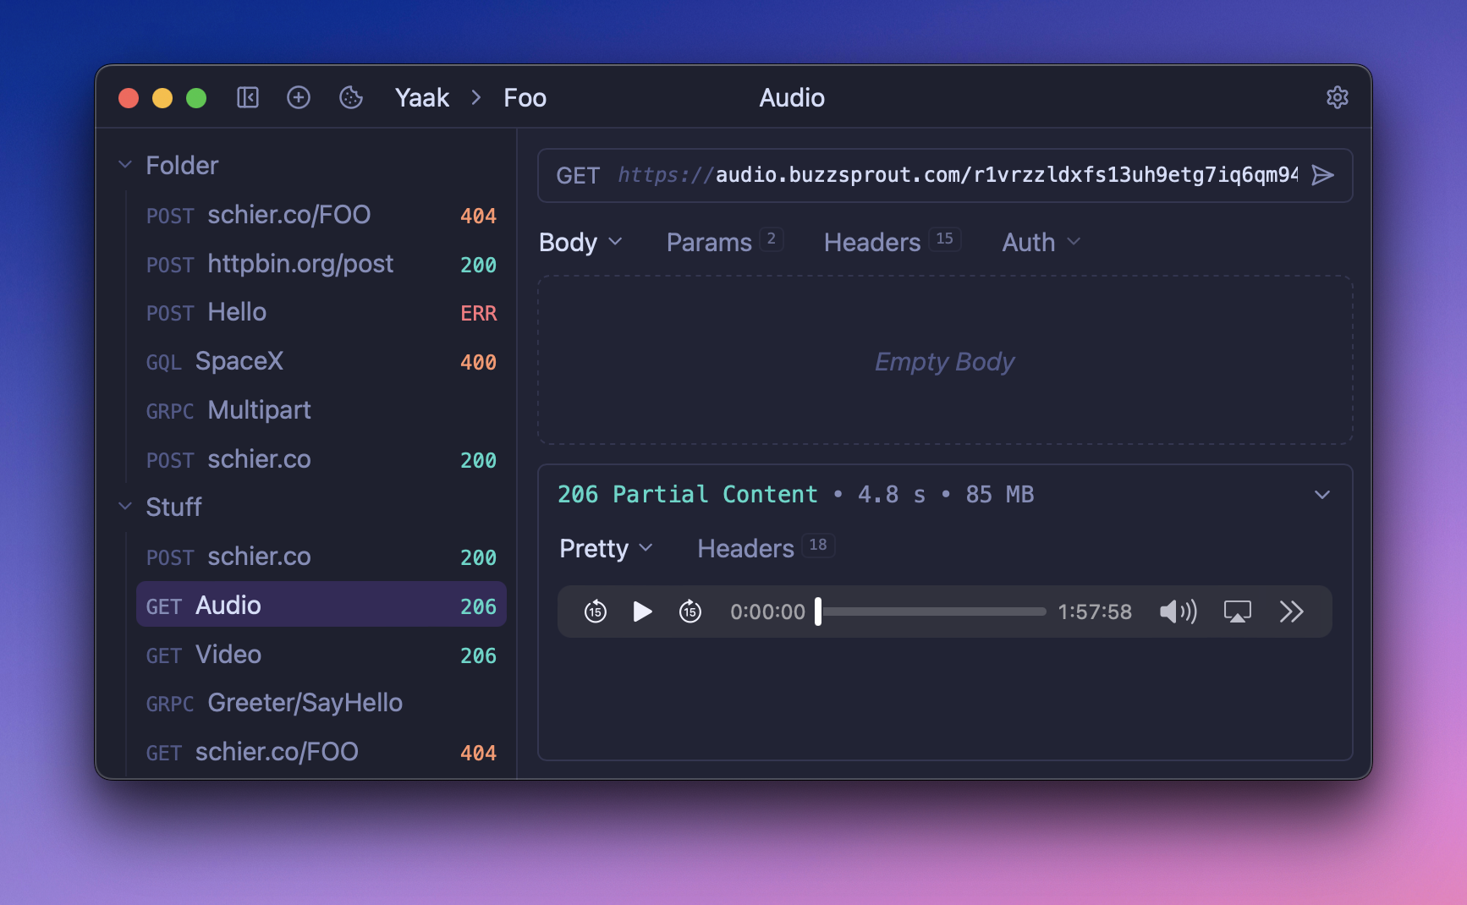
Task: Select the GRPC Multipart request
Action: coord(321,410)
